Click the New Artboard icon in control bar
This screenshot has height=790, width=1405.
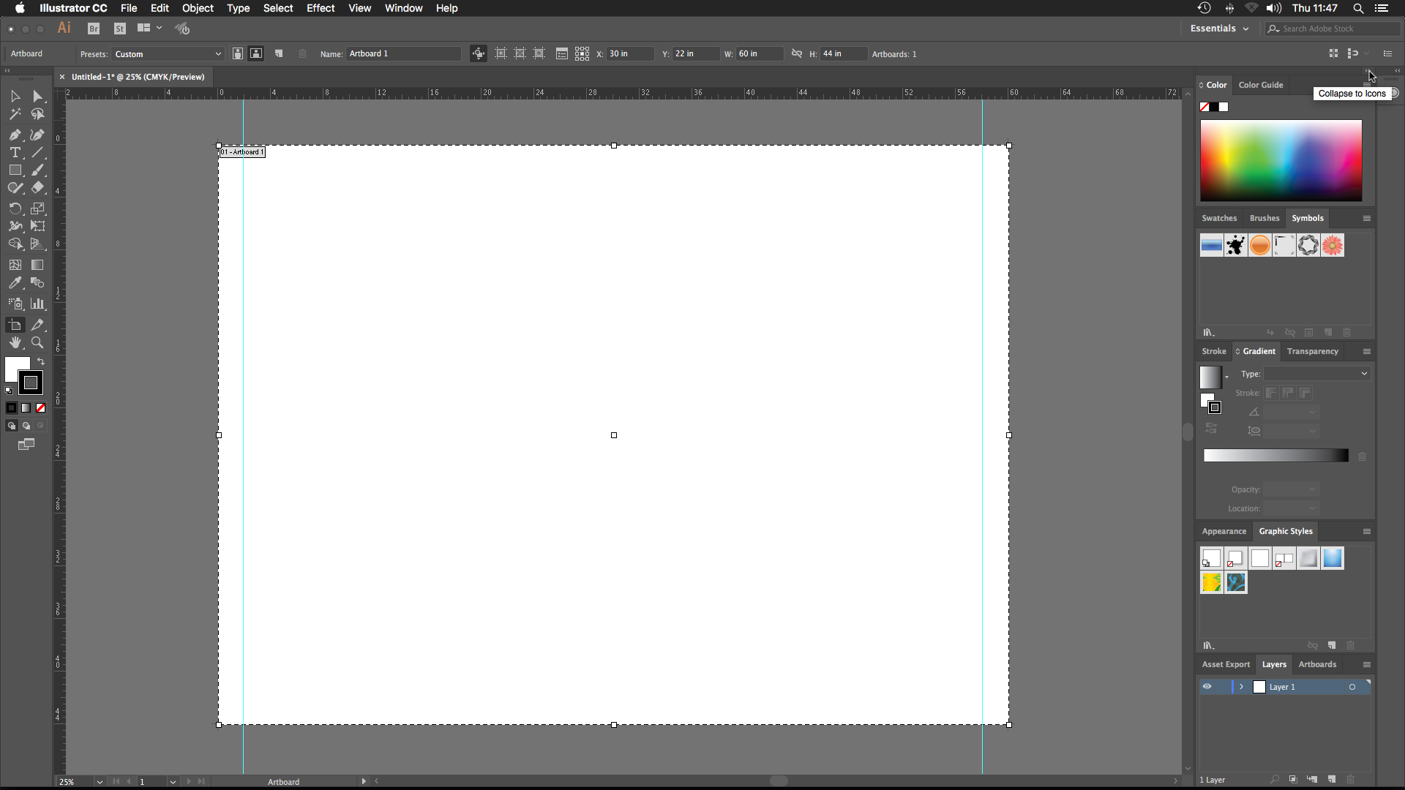(x=279, y=53)
